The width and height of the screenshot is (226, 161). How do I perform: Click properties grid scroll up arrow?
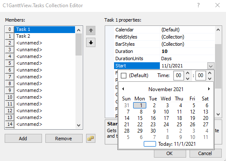click(x=218, y=30)
